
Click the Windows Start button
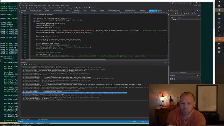(x=219, y=2)
